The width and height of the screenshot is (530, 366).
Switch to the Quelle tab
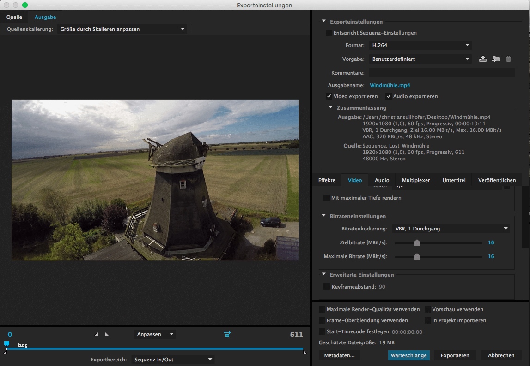[14, 17]
